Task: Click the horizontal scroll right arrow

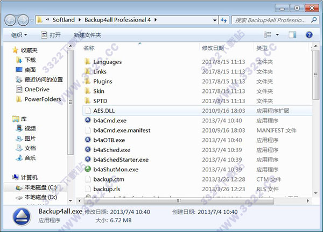Action: click(x=308, y=201)
